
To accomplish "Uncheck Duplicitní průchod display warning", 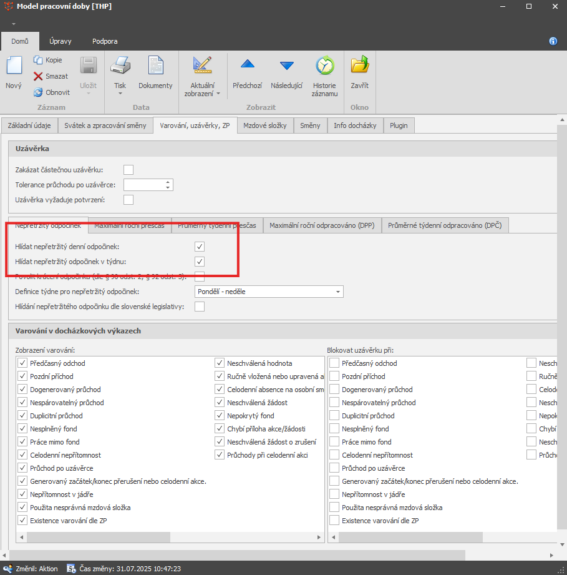I will click(22, 415).
